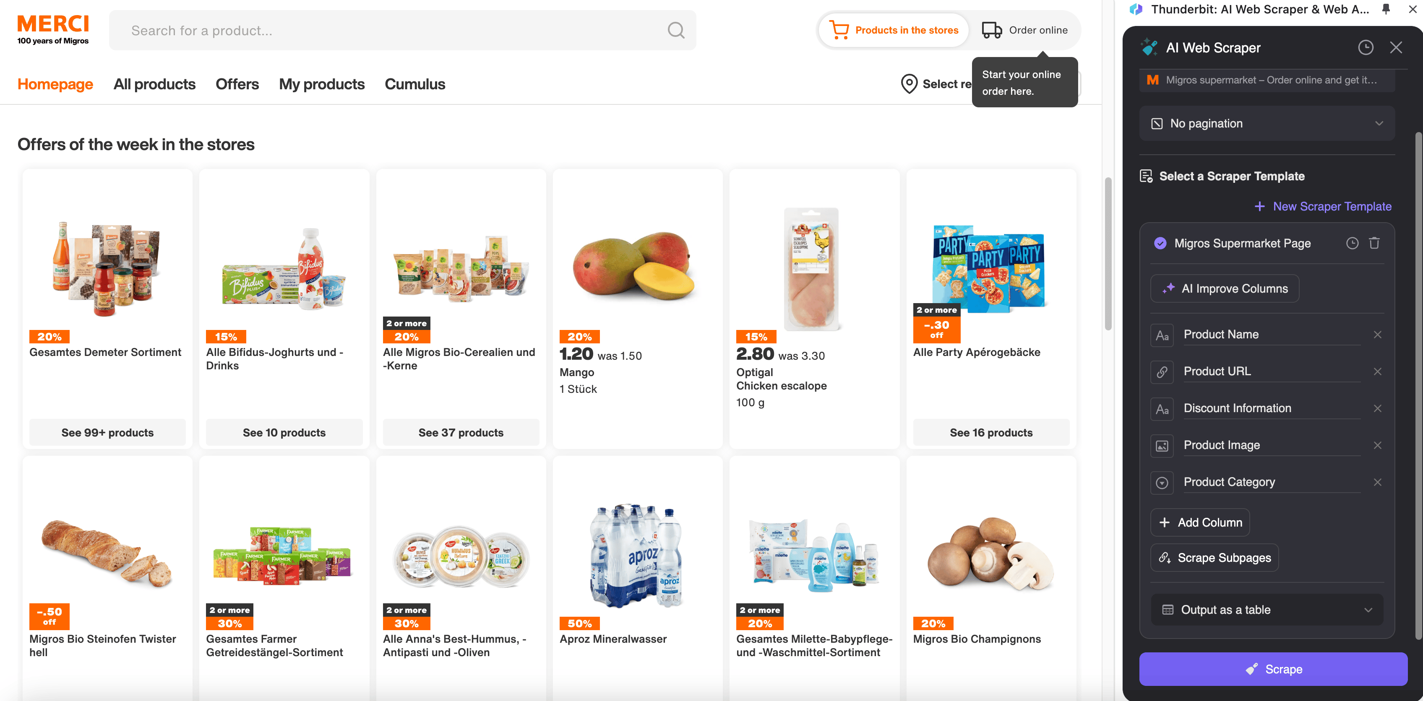1423x701 pixels.
Task: Click the Product Category type icon
Action: [x=1162, y=483]
